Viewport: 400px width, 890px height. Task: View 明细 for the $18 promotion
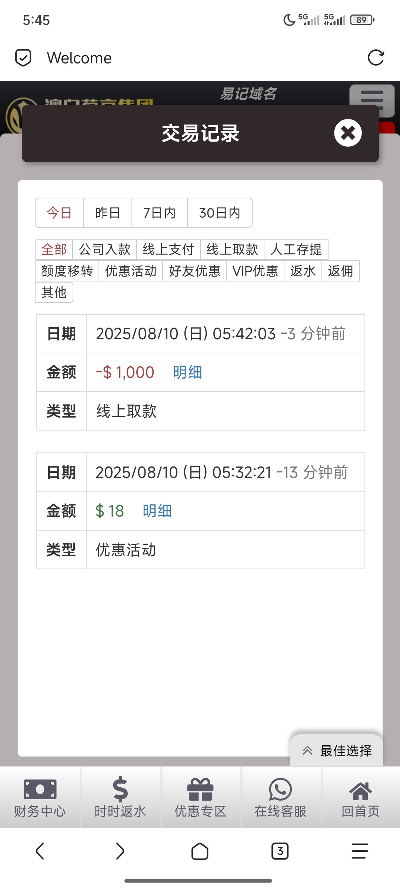[x=157, y=511]
